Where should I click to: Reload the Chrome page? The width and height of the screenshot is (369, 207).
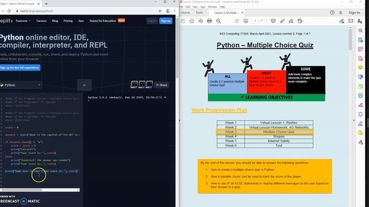(x=9, y=11)
